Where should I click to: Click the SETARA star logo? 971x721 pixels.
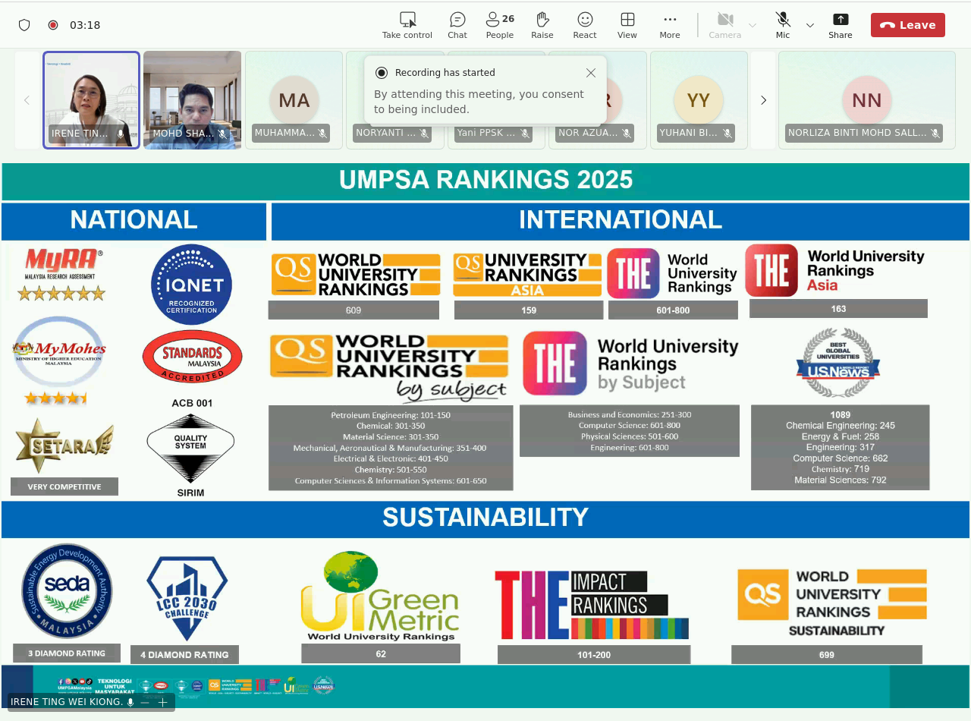64,446
